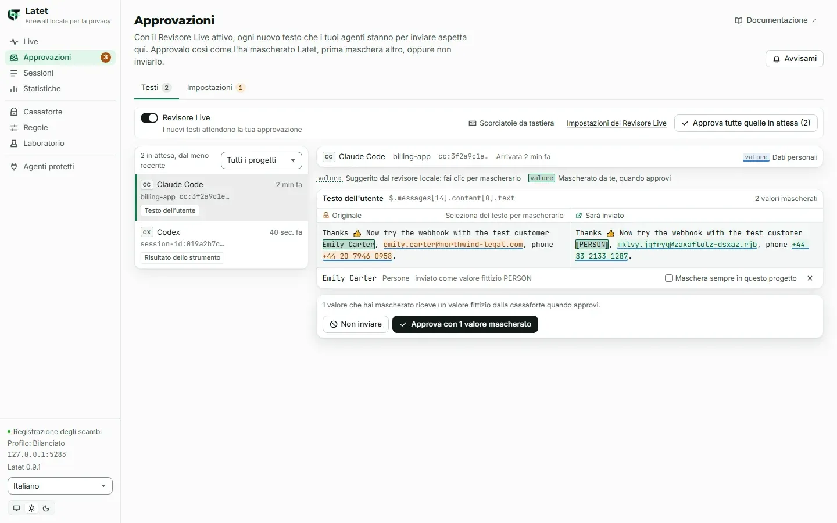Screen dimensions: 837x523
Task: Open Laboratorio page
Action: click(60, 144)
